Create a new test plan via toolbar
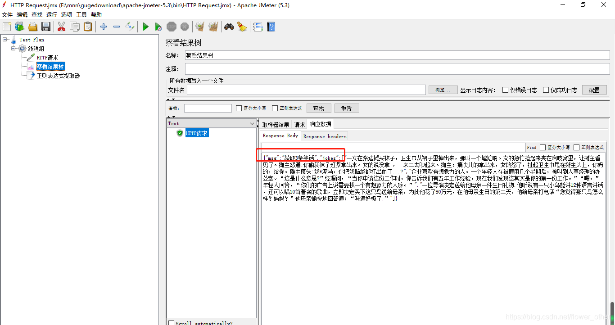This screenshot has height=325, width=615. 7,27
